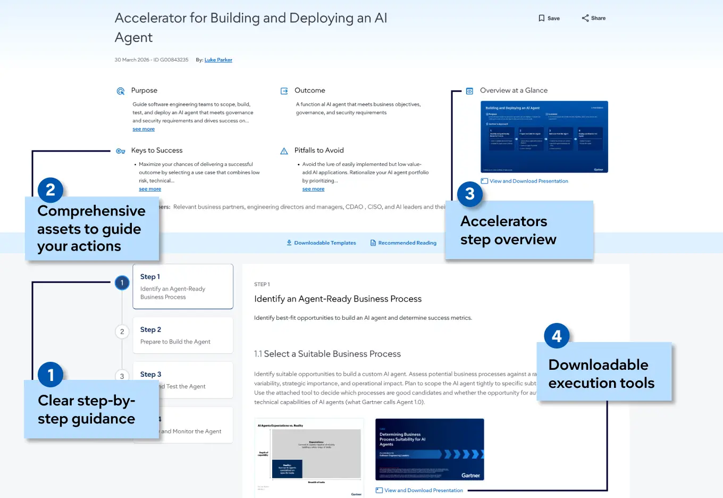Click View and Download Presentation below suitability tool
The width and height of the screenshot is (723, 498).
(x=424, y=491)
